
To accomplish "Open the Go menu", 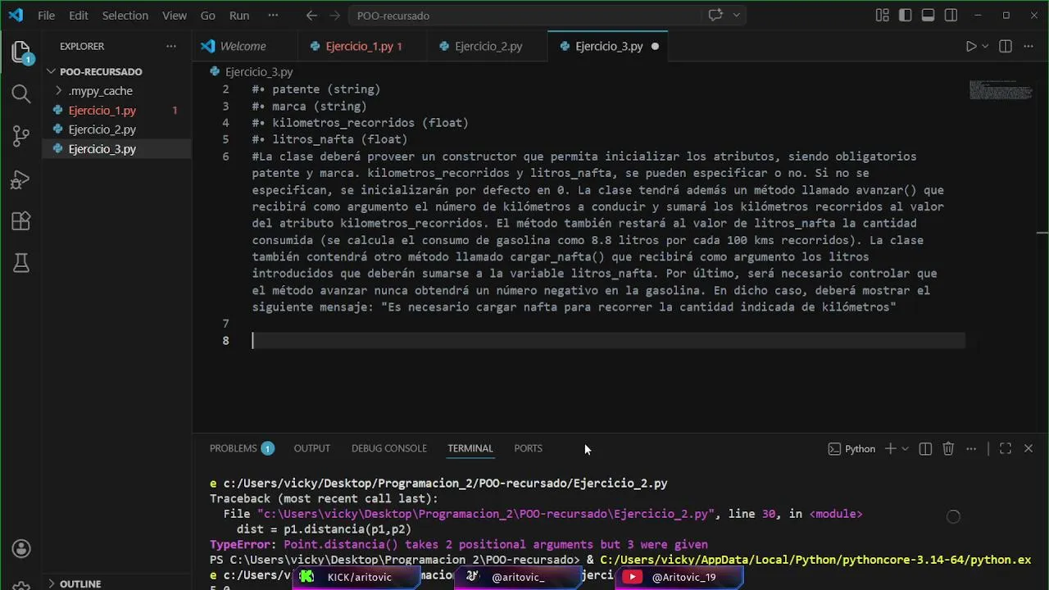I will point(208,16).
